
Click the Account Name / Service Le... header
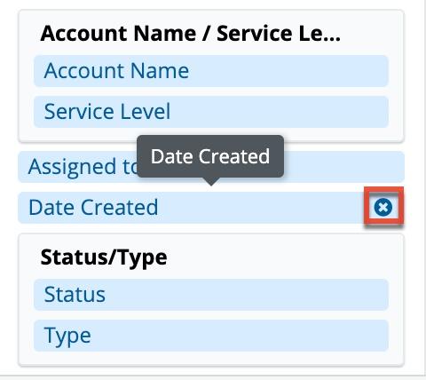[x=191, y=34]
